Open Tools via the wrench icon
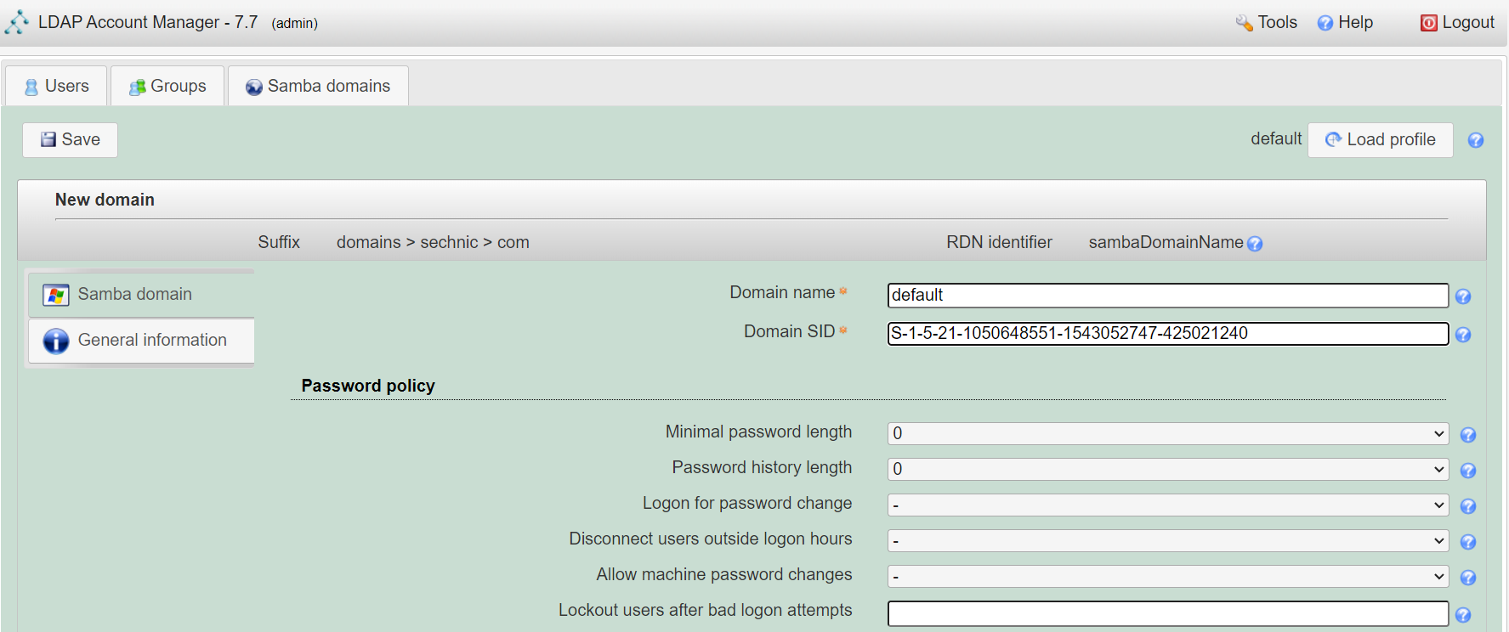The image size is (1509, 632). [x=1244, y=23]
